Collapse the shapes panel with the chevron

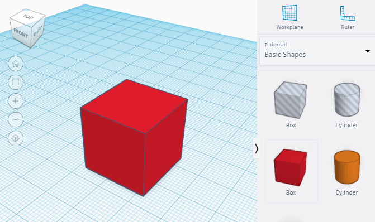click(x=257, y=148)
